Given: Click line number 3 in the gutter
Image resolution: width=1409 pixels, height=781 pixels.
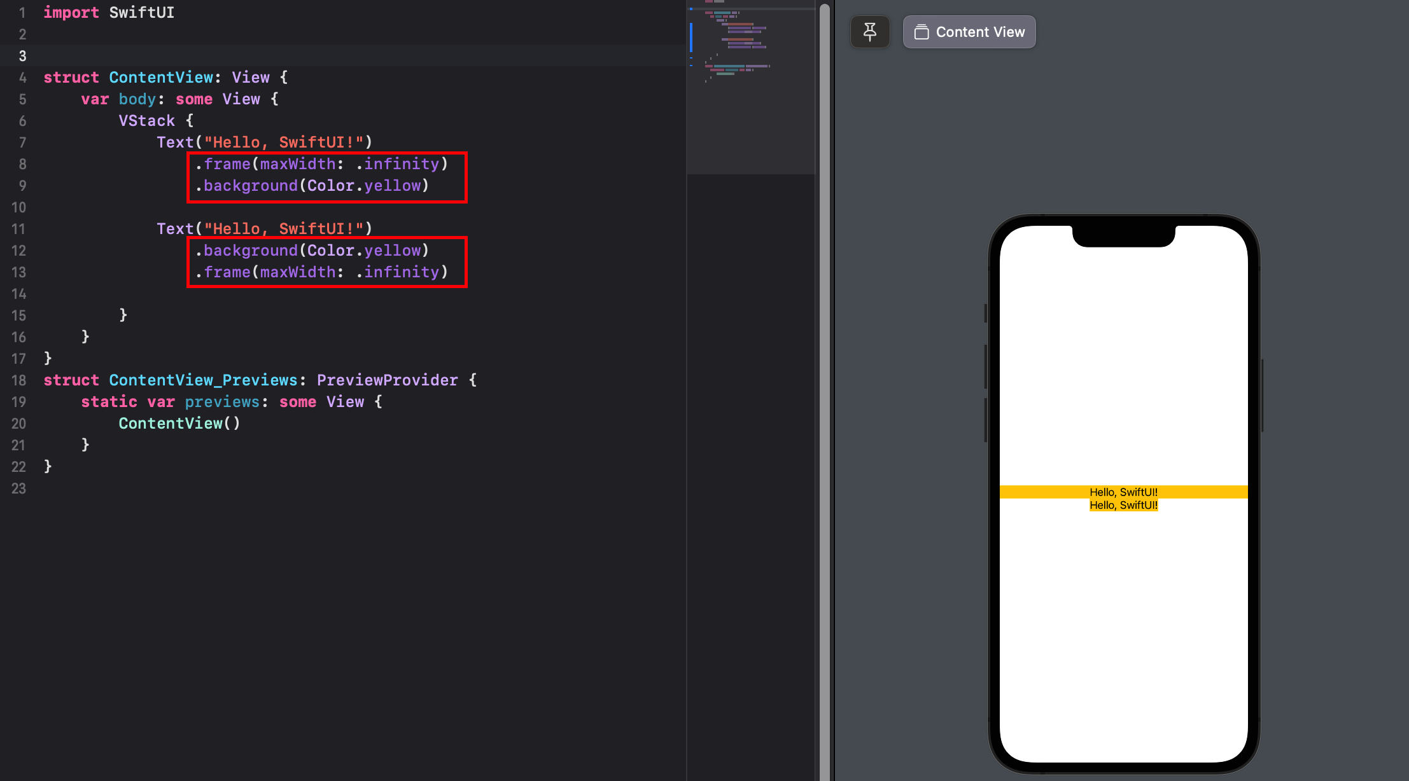Looking at the screenshot, I should click(x=22, y=56).
